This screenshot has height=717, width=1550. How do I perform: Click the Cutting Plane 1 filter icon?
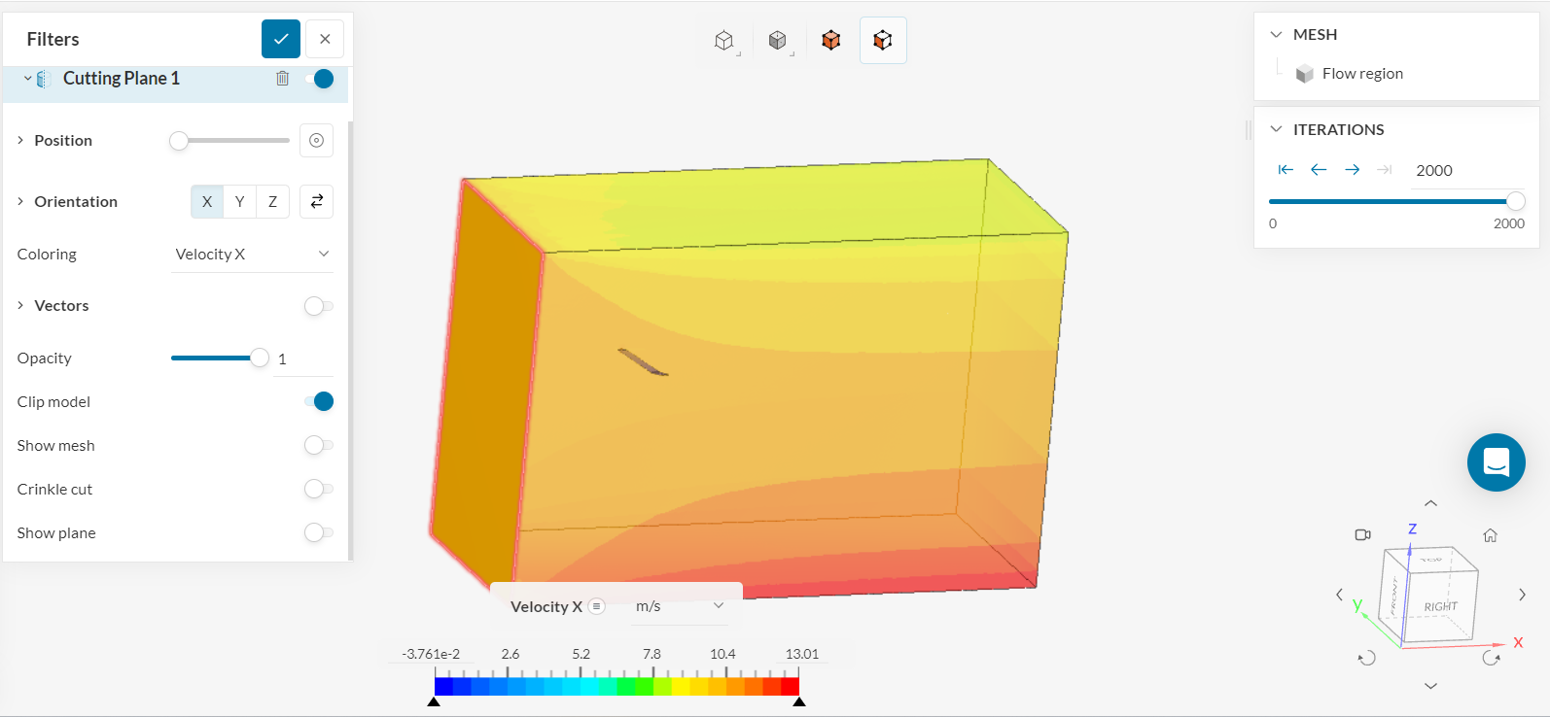[x=42, y=79]
